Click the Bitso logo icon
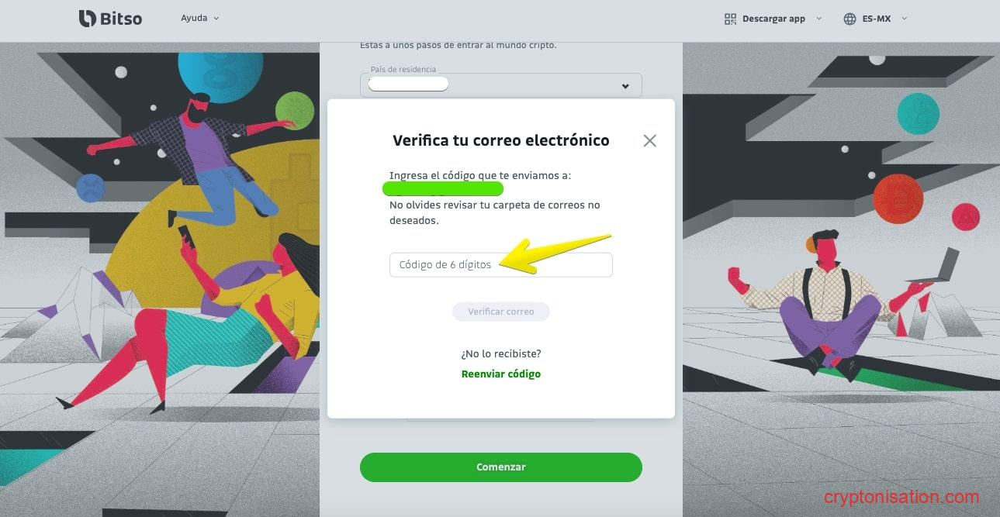 [87, 18]
